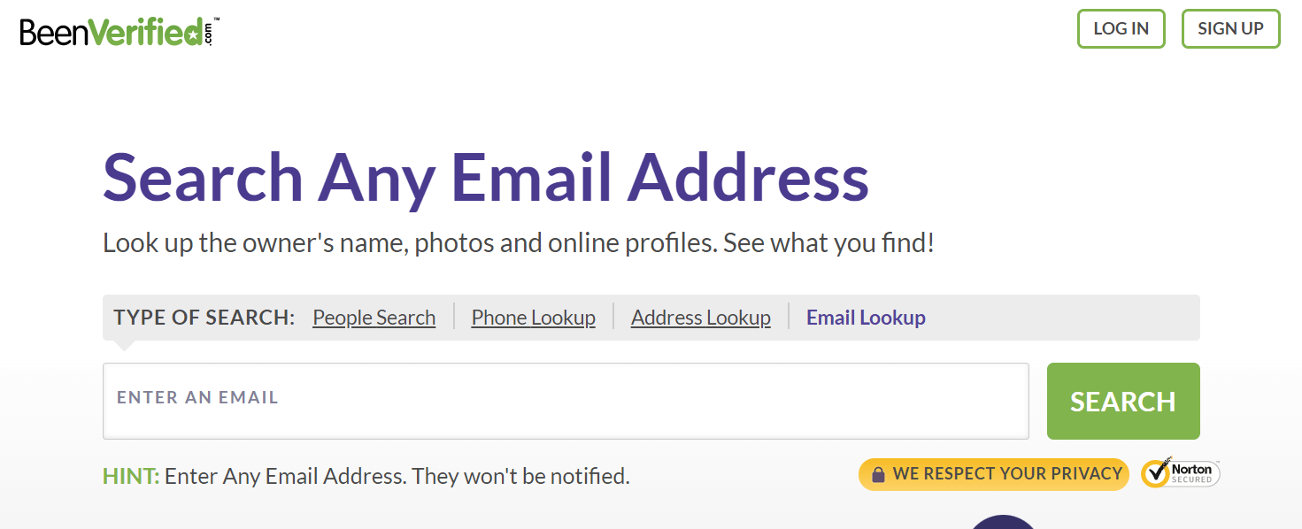Click the green SEARCH button
1302x529 pixels.
tap(1123, 401)
